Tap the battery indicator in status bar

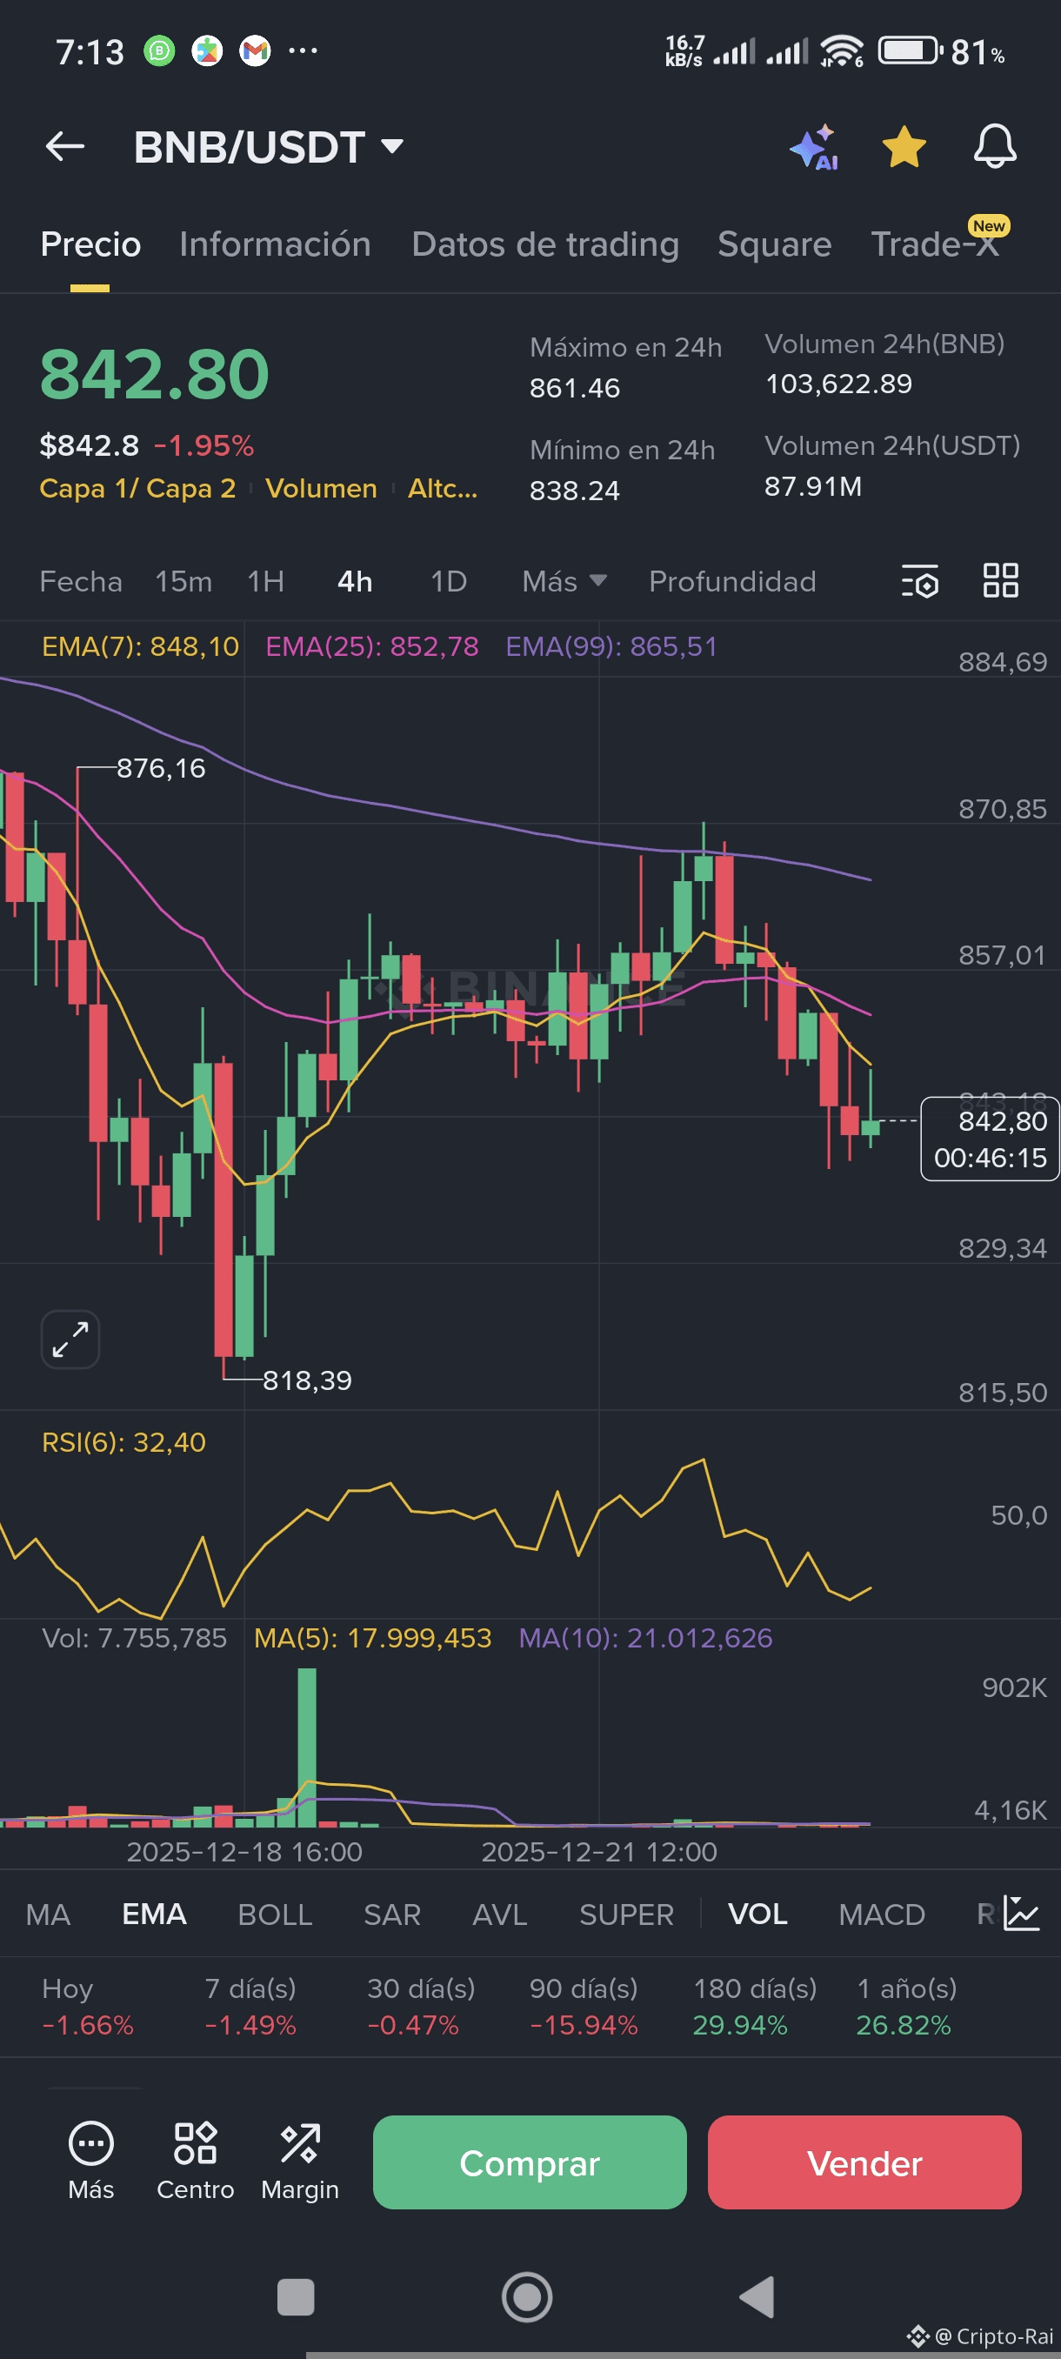click(910, 50)
